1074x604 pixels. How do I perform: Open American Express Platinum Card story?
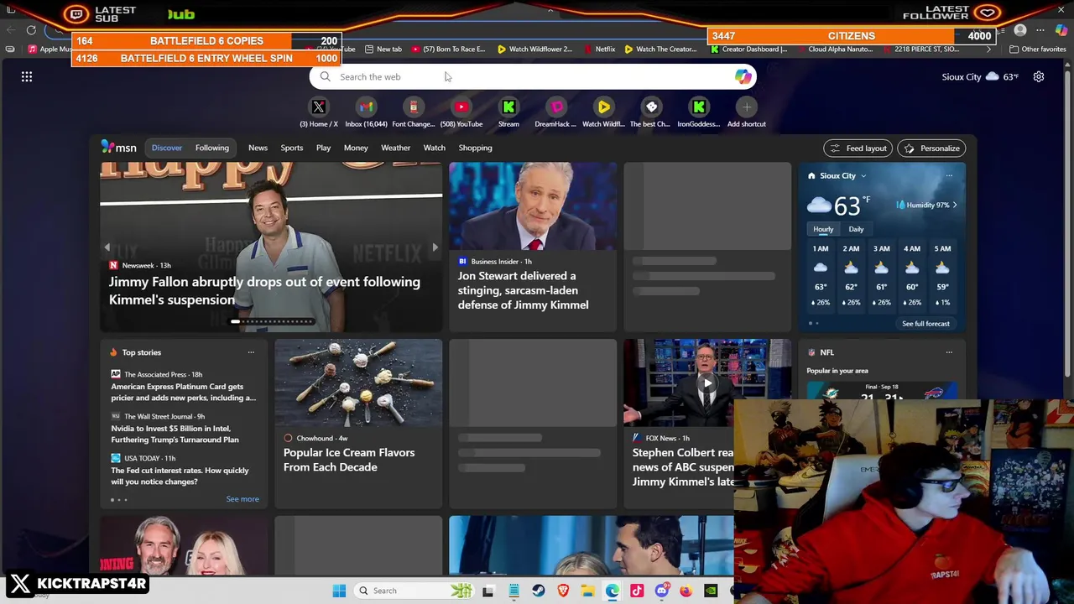click(x=183, y=392)
